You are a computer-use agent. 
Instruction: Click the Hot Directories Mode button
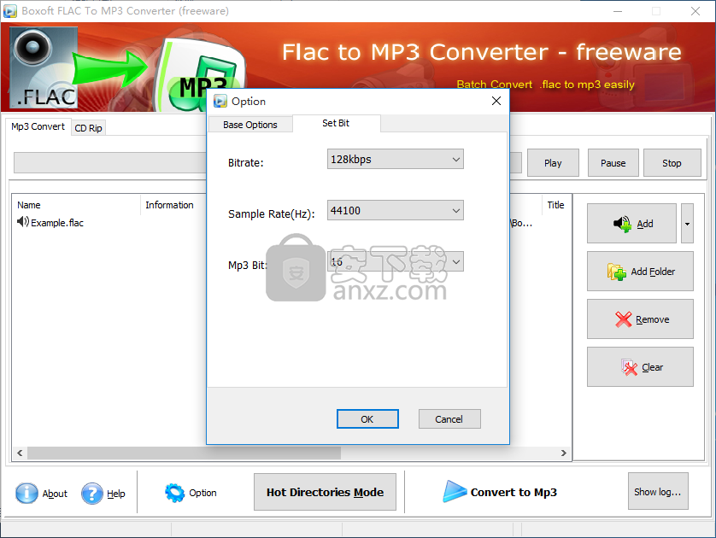[326, 492]
